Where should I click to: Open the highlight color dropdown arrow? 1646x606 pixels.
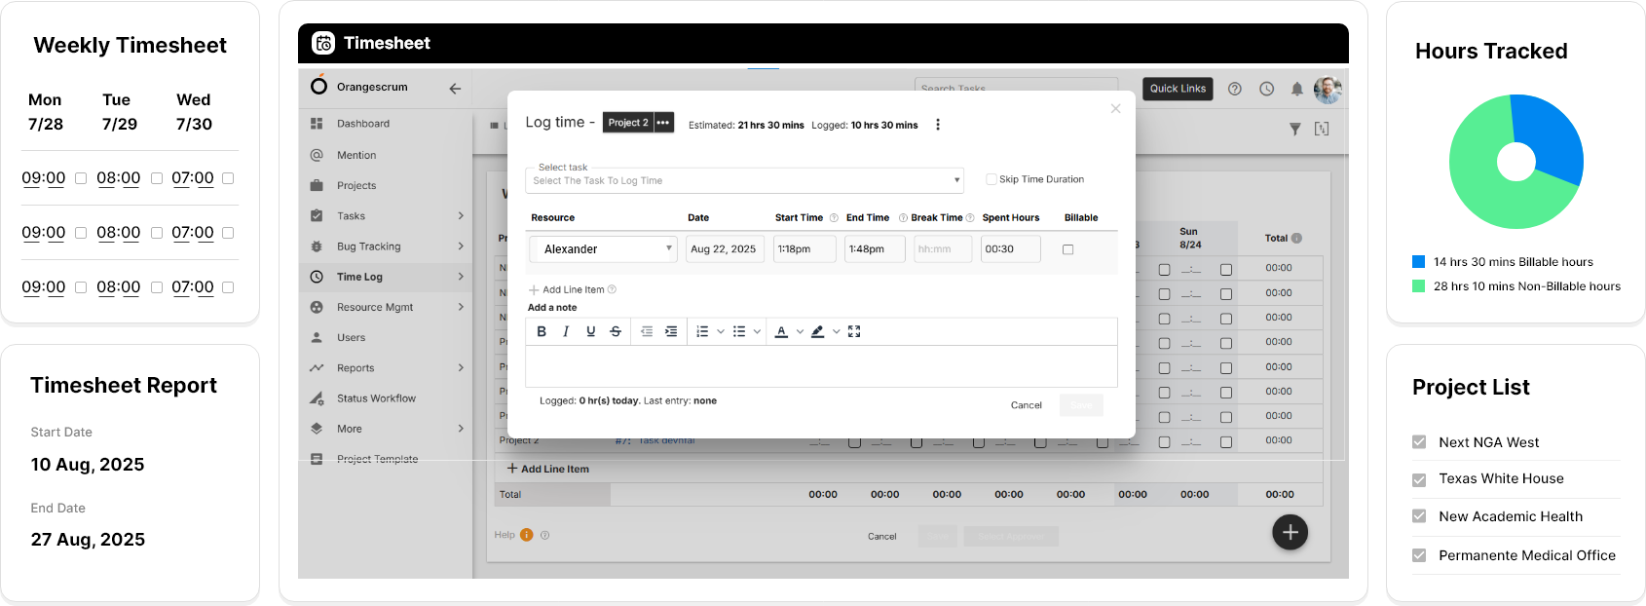(836, 331)
